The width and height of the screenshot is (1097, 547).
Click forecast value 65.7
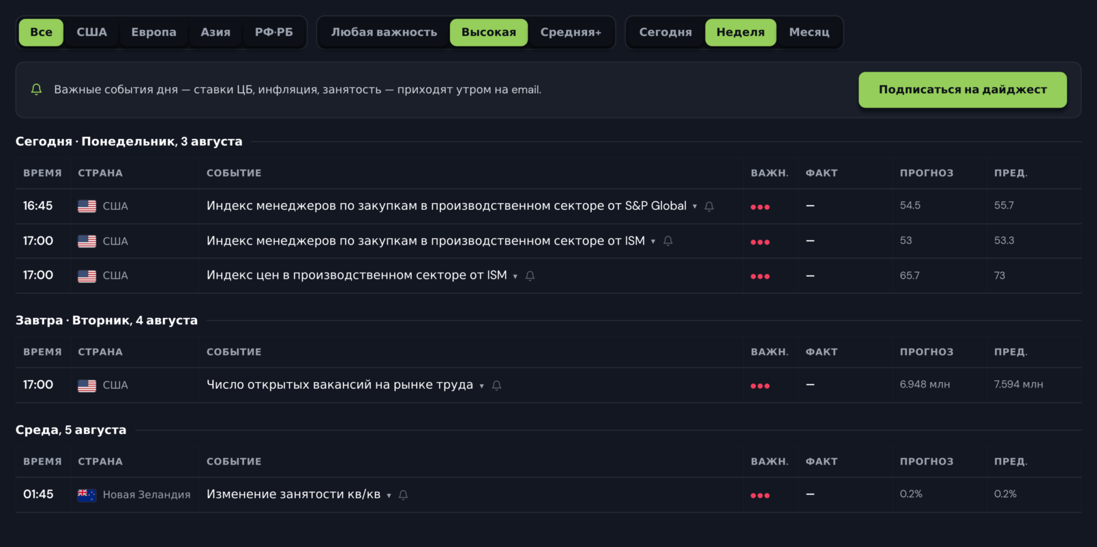pyautogui.click(x=910, y=276)
